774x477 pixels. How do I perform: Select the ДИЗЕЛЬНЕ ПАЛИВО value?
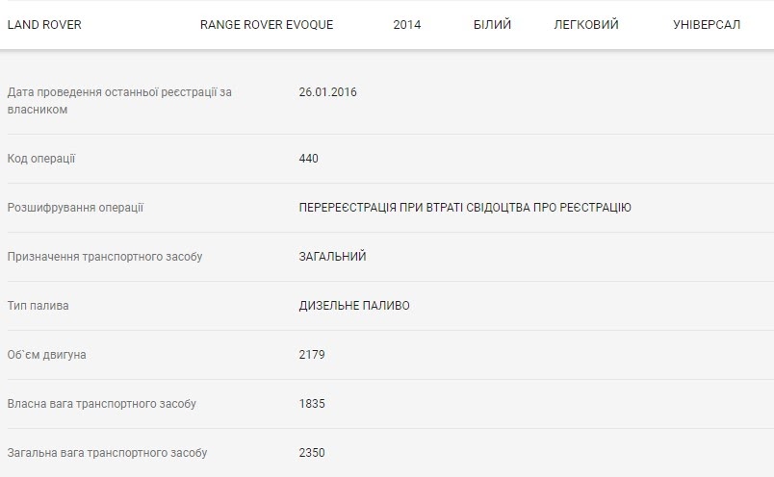[x=354, y=306]
